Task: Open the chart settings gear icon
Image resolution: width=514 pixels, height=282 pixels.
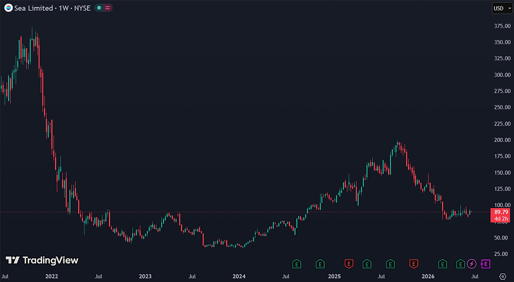Action: (502, 276)
